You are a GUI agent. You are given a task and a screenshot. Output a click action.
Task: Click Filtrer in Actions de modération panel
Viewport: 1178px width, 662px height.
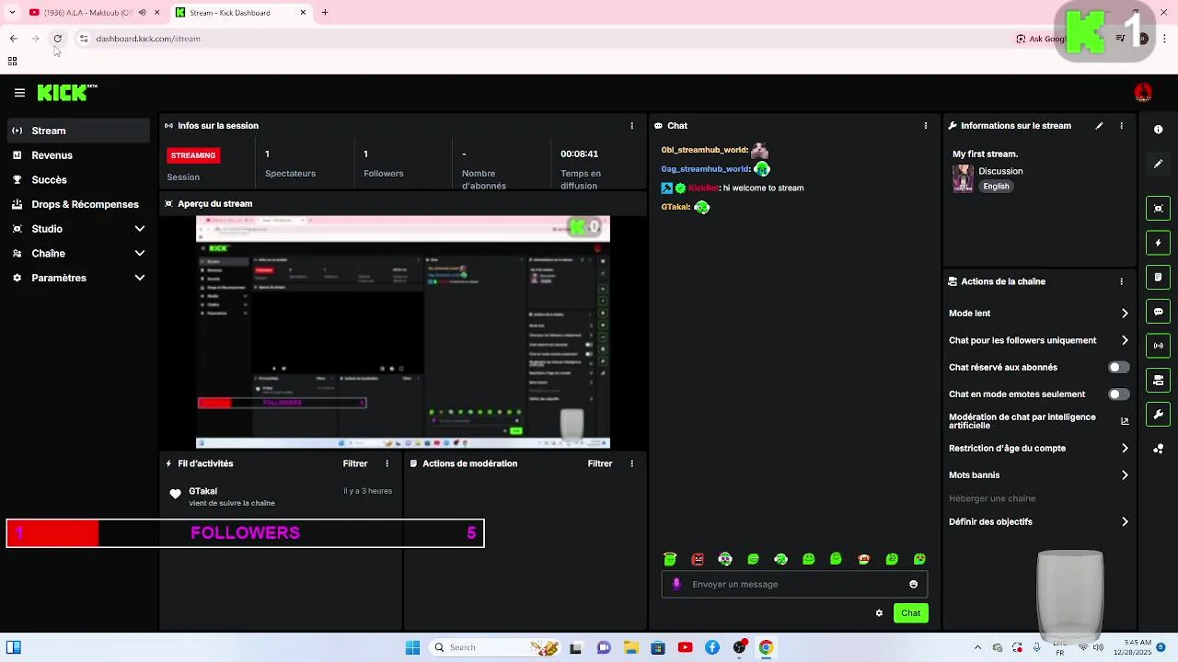(600, 464)
